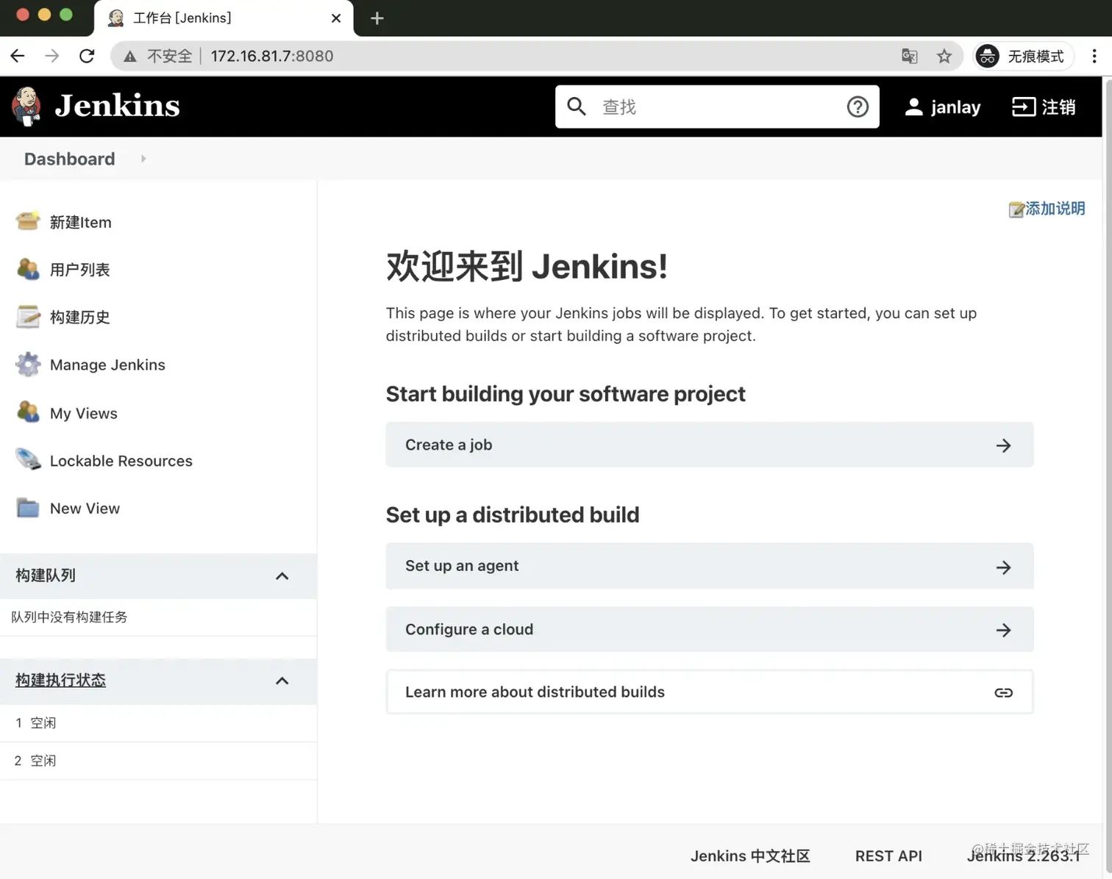Collapse the 构建执行状态 section
The height and width of the screenshot is (879, 1112).
pos(282,681)
